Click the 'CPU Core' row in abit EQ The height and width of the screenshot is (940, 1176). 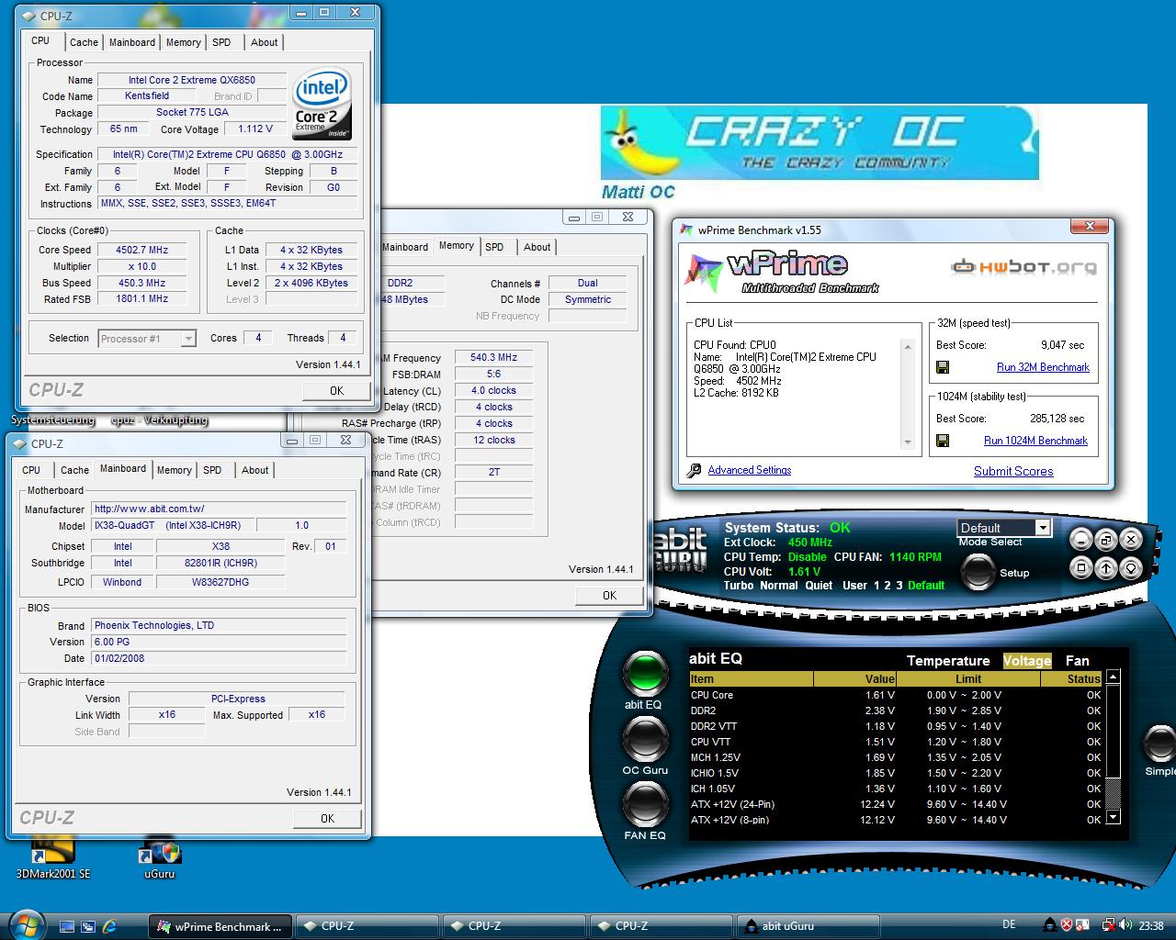pos(896,695)
